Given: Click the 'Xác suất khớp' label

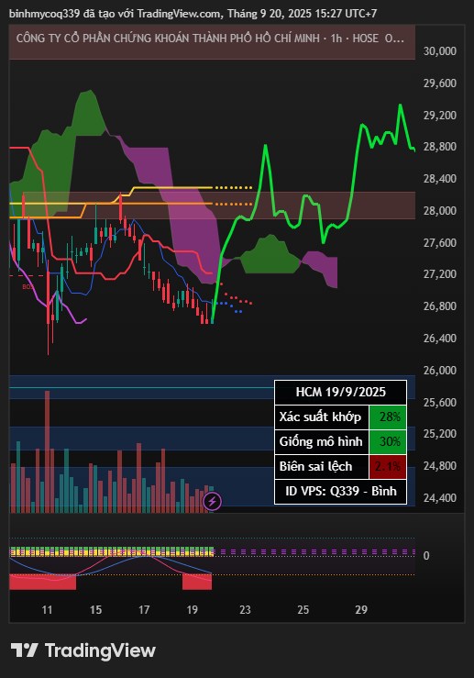Looking at the screenshot, I should tap(320, 417).
